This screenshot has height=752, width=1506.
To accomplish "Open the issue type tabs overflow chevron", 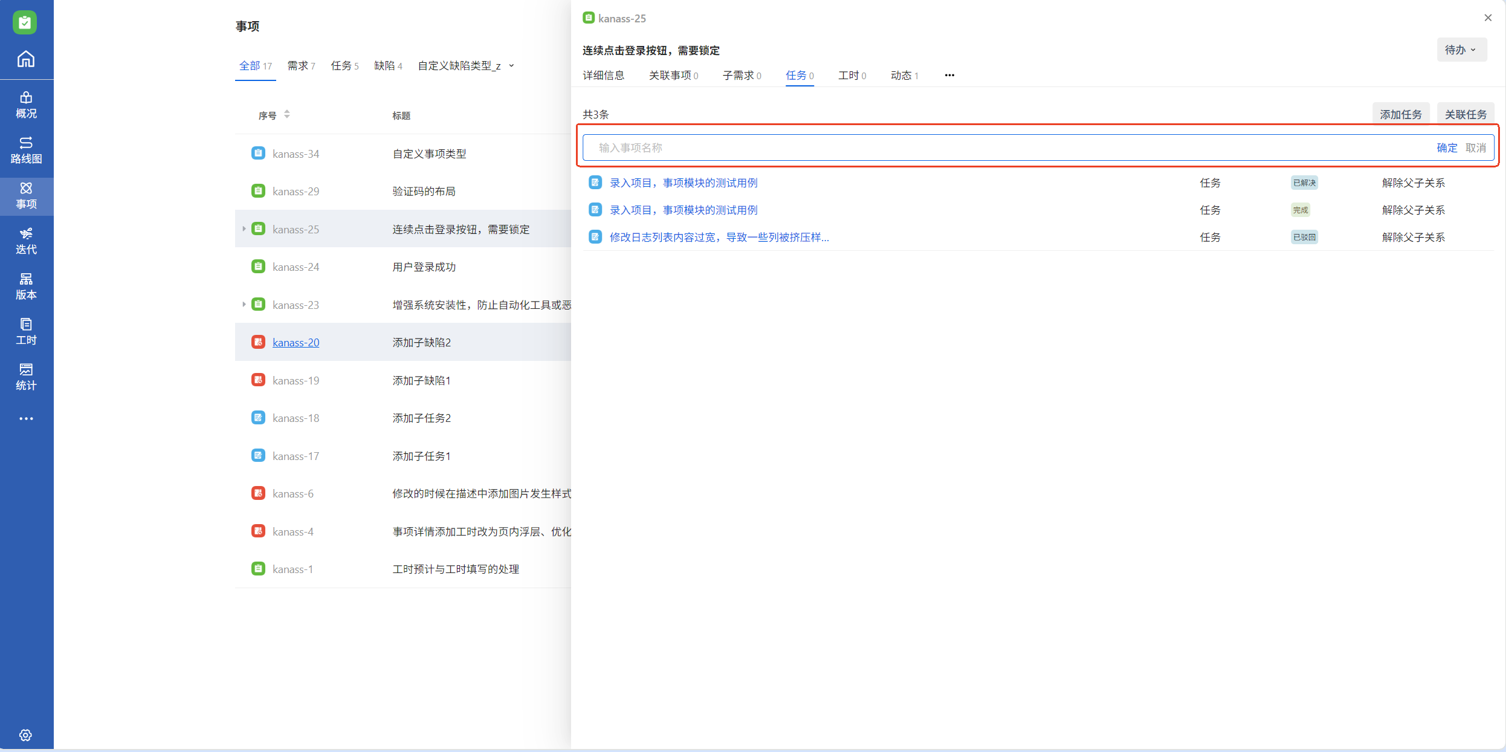I will [511, 65].
